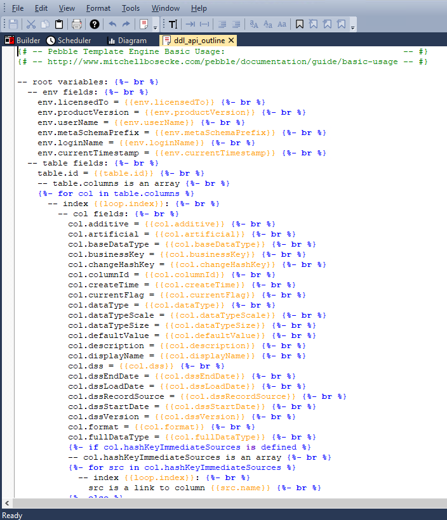
Task: Click the Redo arrow icon
Action: point(126,24)
